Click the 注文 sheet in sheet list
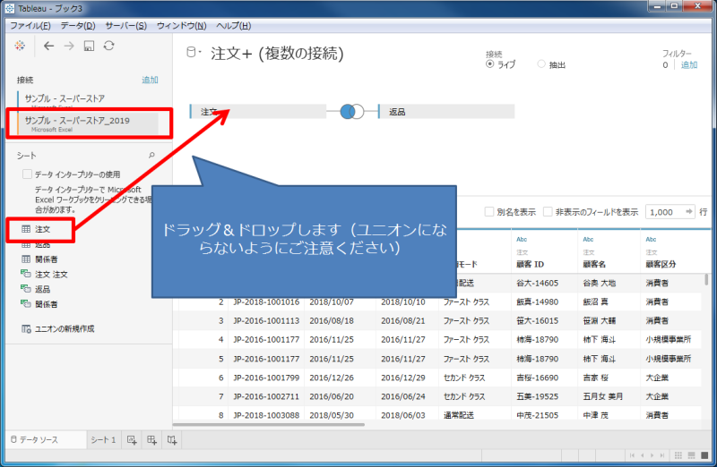 (x=42, y=229)
